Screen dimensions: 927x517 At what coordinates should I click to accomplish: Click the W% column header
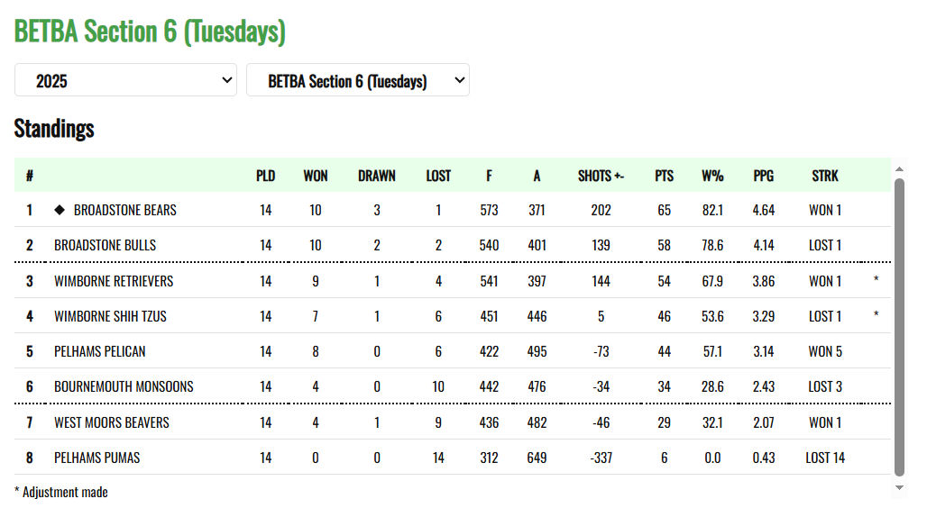coord(712,176)
